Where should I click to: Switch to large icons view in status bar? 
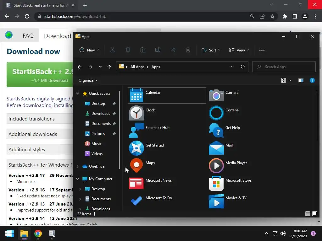coord(314,214)
